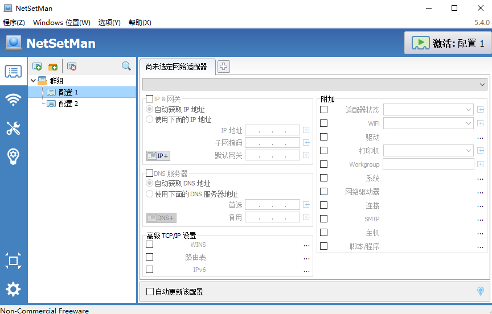Screen dimensions: 492x314
Task: Add another network adapter tab
Action: (224, 67)
